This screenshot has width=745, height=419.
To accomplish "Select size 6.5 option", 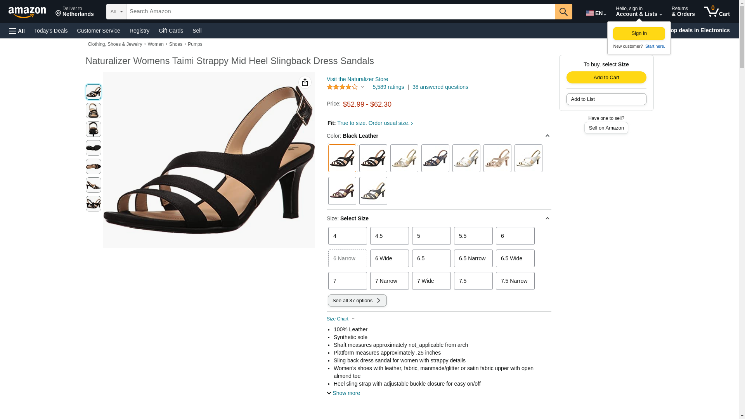I will pos(431,258).
